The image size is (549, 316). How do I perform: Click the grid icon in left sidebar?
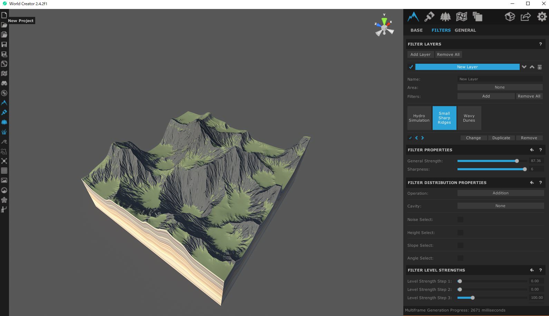tap(4, 171)
